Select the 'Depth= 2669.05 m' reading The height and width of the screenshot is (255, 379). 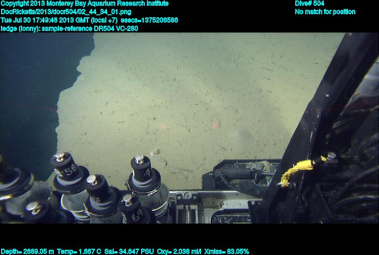(x=27, y=252)
